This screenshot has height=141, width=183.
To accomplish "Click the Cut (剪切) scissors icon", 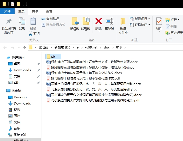I will point(31,34).
